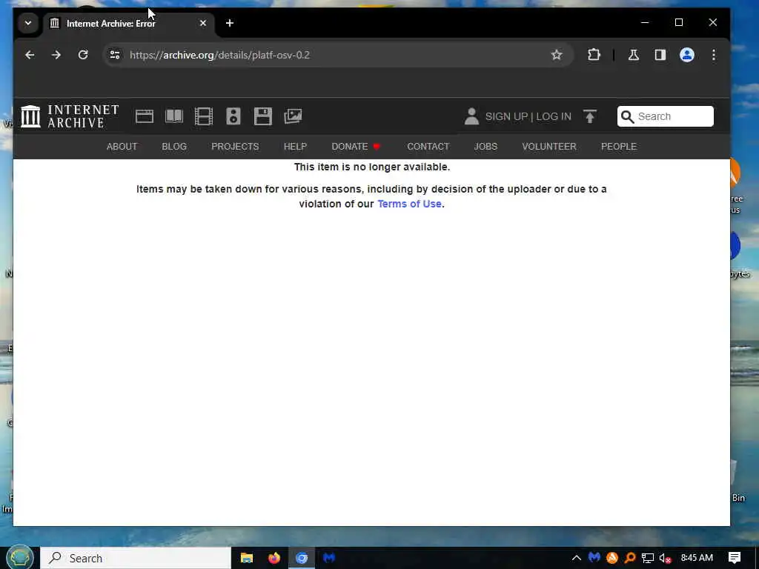Open the VOLUNTEER menu item

point(549,147)
